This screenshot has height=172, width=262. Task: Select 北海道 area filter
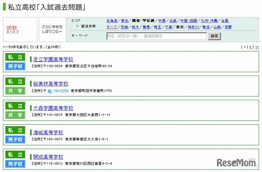click(112, 21)
